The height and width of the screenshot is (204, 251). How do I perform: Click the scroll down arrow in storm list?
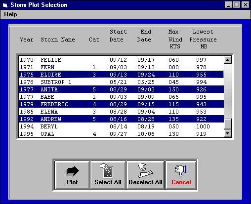228,133
